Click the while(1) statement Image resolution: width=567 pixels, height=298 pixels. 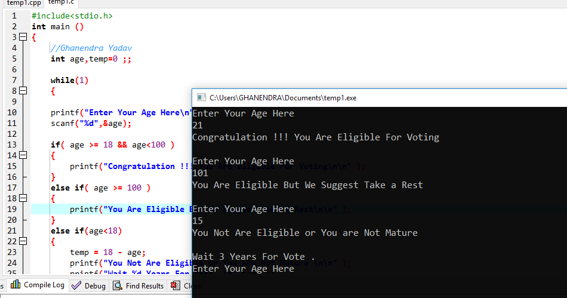[x=69, y=80]
